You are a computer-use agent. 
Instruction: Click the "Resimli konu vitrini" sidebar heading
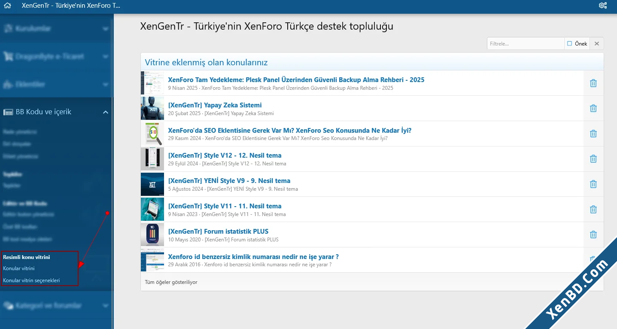(27, 257)
